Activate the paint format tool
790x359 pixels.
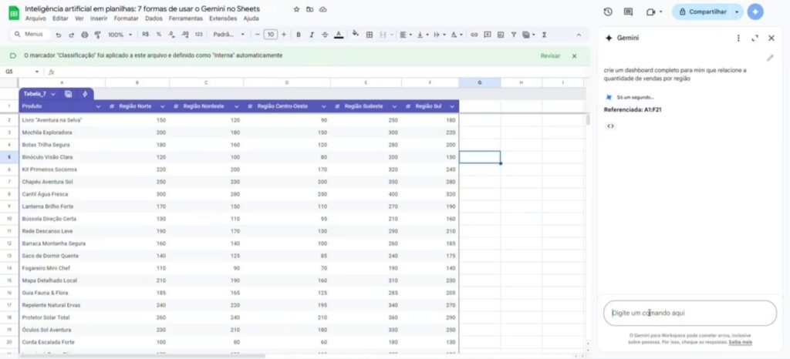[98, 35]
